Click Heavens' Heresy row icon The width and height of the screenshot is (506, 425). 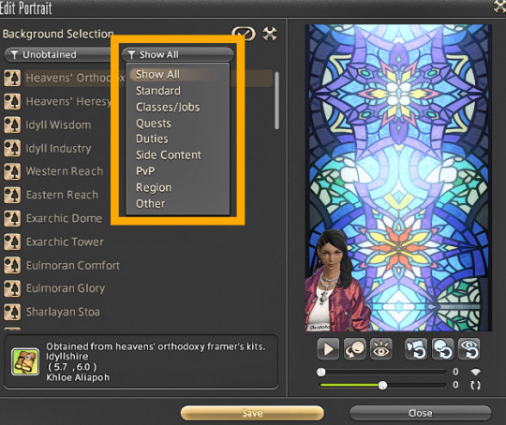pos(12,102)
